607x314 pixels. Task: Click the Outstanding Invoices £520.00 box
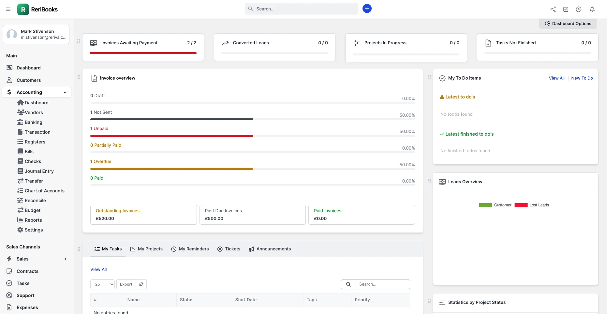click(x=143, y=215)
